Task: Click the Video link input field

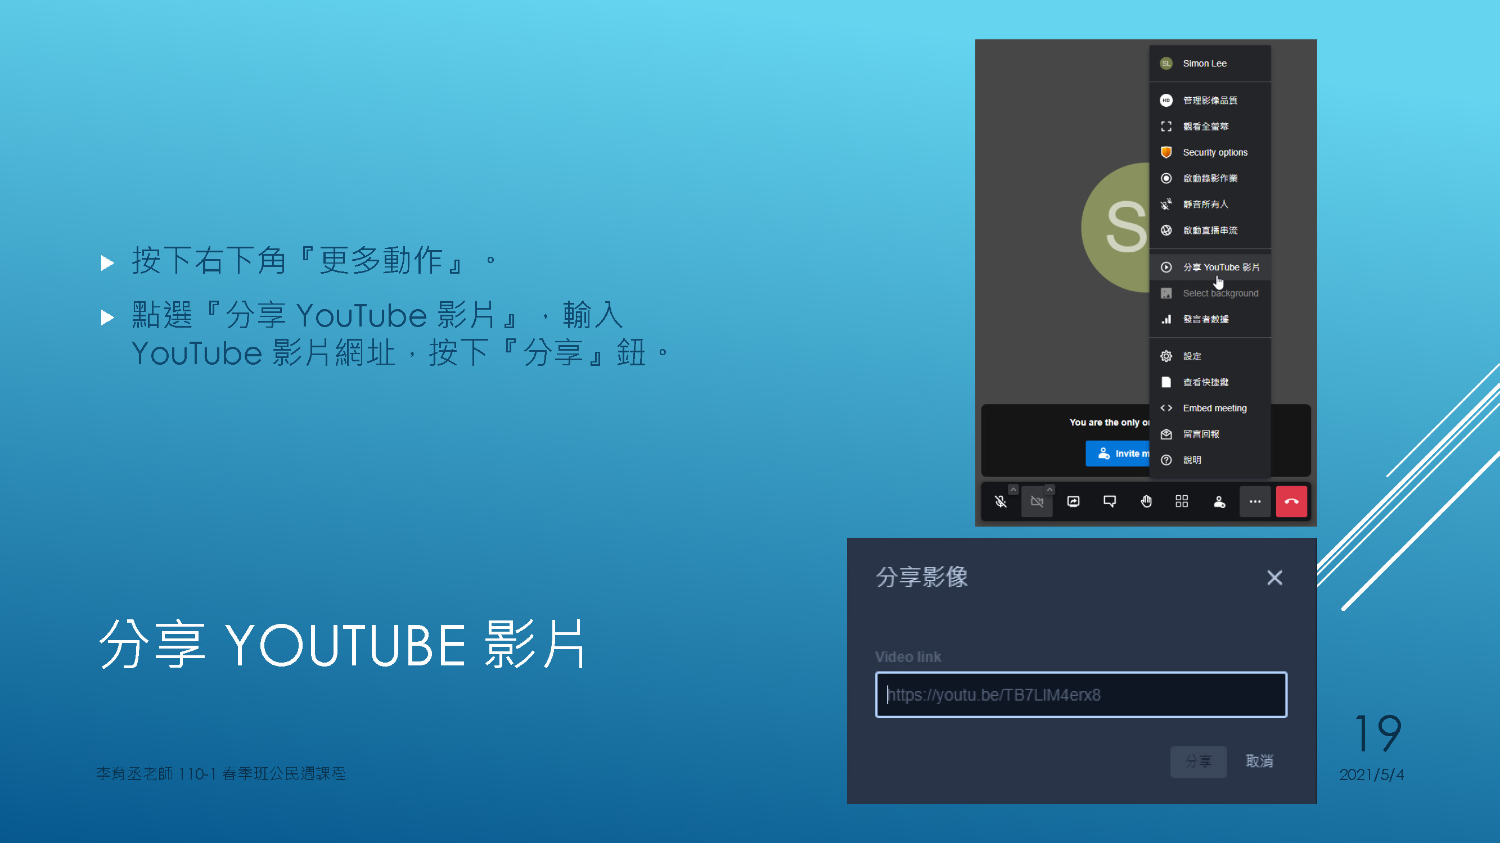Action: point(1081,695)
